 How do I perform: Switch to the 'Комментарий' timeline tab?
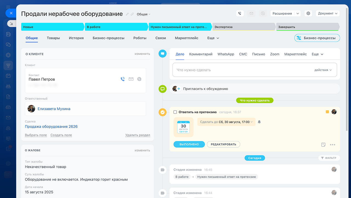[201, 54]
